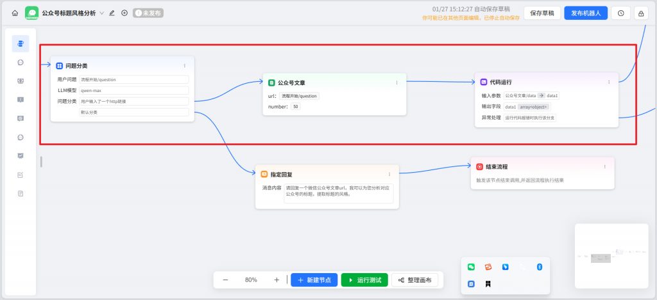Select the 结束流程 node title
Image resolution: width=657 pixels, height=300 pixels.
(x=497, y=166)
